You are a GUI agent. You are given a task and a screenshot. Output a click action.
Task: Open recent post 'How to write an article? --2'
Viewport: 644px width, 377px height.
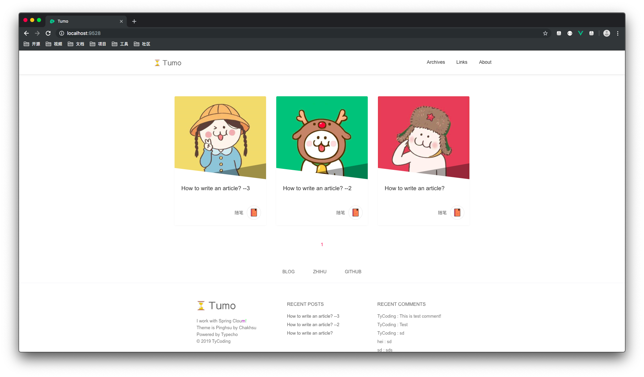(313, 324)
